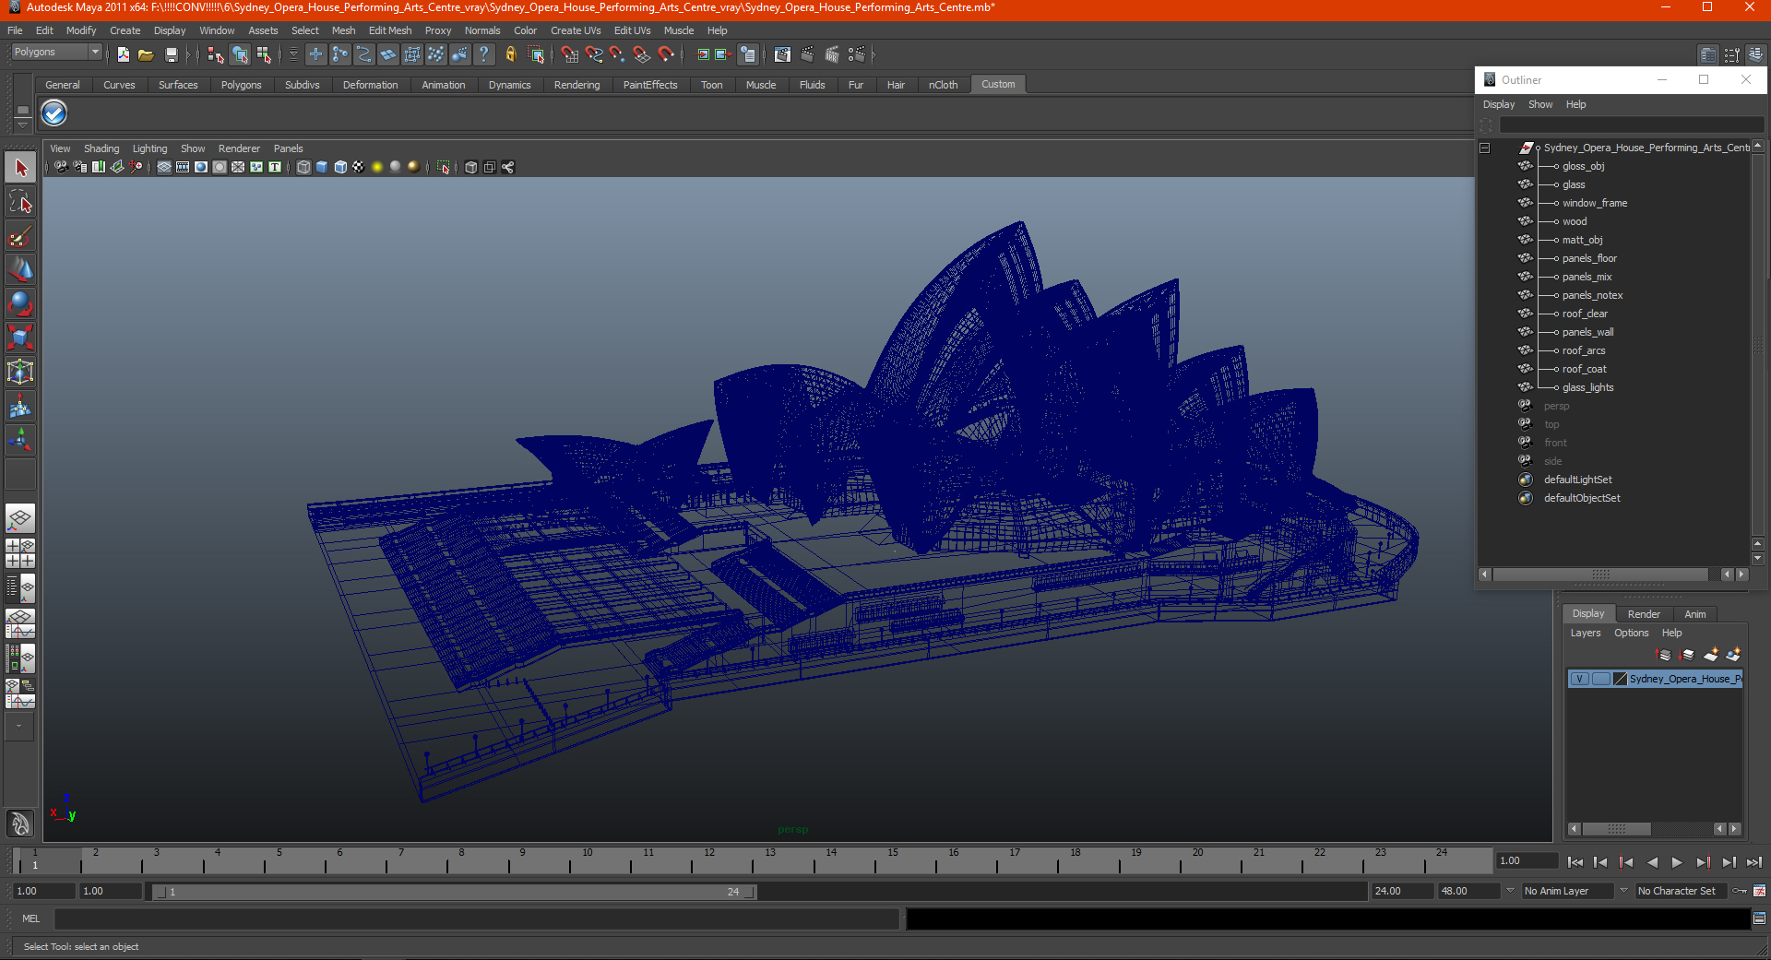
Task: Create a new empty display layer icon
Action: pos(1711,655)
